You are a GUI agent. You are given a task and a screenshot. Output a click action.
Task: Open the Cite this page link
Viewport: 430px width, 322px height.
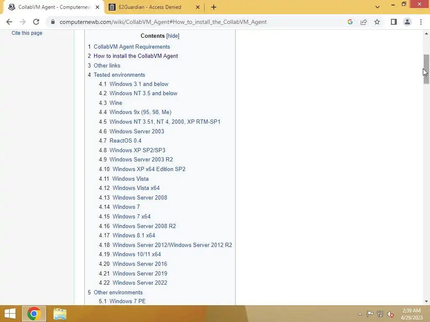[x=27, y=33]
